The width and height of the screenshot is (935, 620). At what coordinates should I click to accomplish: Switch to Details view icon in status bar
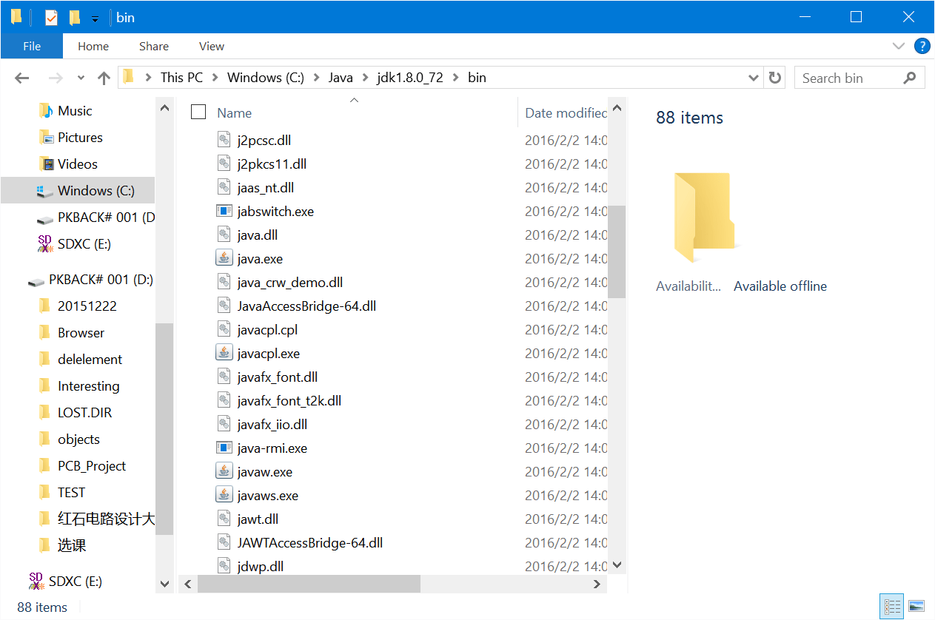893,607
